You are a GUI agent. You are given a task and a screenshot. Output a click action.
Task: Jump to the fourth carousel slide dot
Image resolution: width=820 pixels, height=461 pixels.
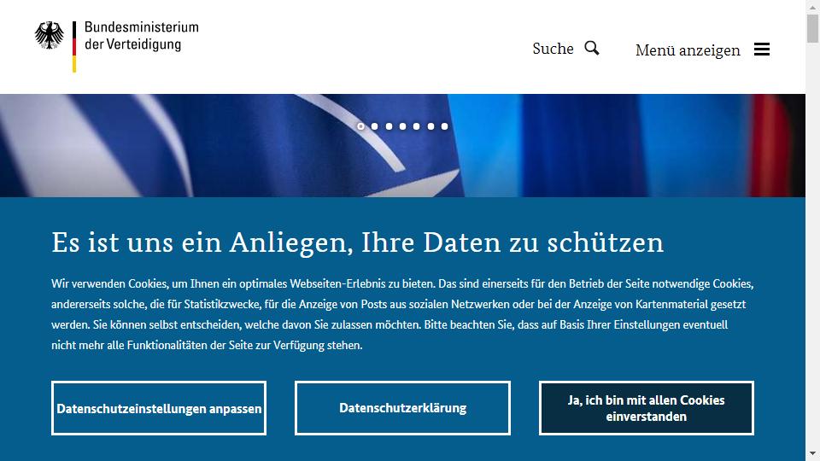[x=402, y=126]
